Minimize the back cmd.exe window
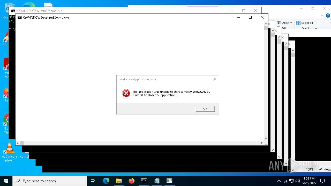This screenshot has width=331, height=186. pyautogui.click(x=232, y=11)
